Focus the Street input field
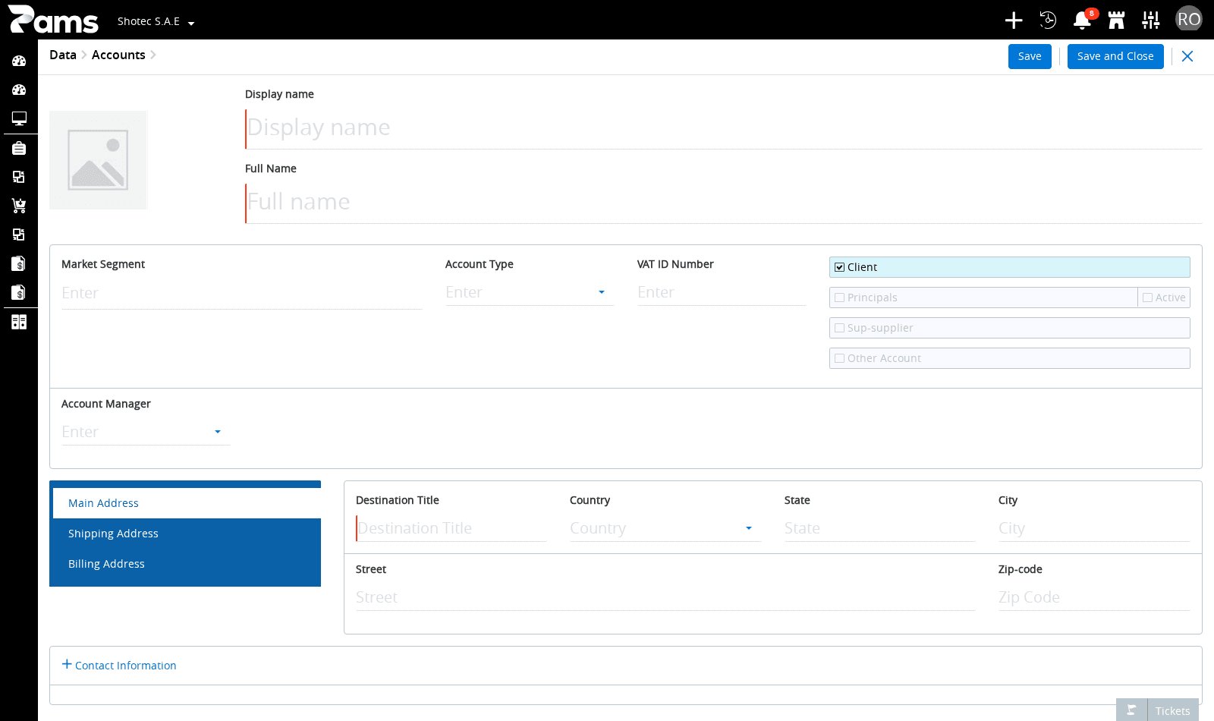The height and width of the screenshot is (721, 1214). click(x=665, y=597)
